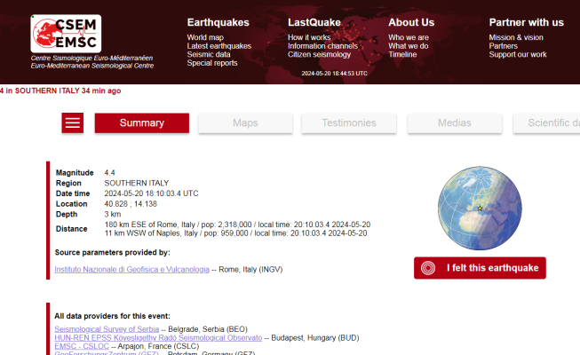Screen dimensions: 580x355
Task: Open Istituto Nazionale di Geofisica e Vulcanologia link
Action: pos(131,269)
